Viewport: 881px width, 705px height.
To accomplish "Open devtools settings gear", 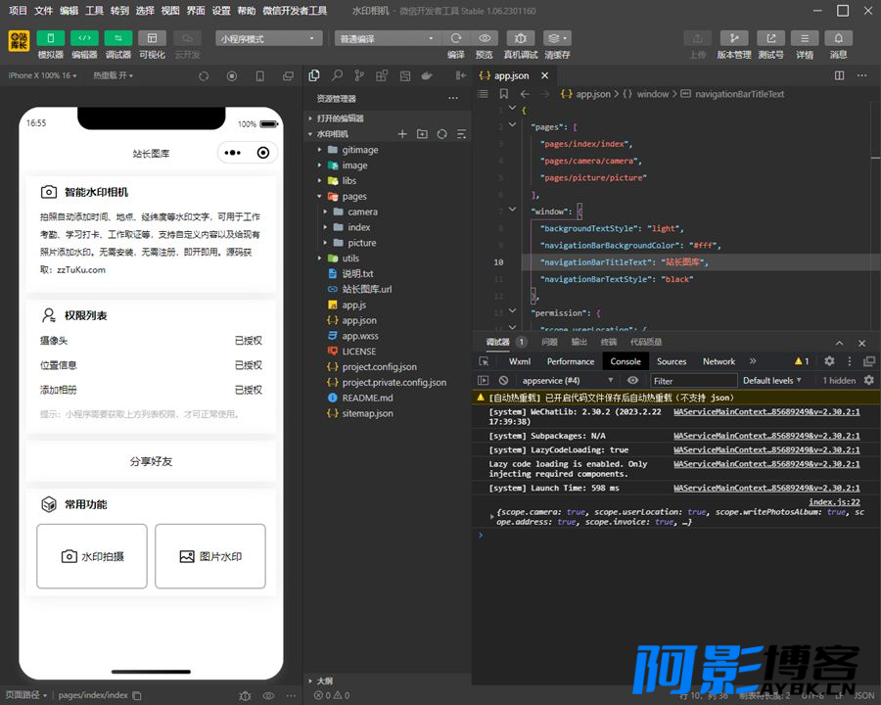I will coord(829,361).
